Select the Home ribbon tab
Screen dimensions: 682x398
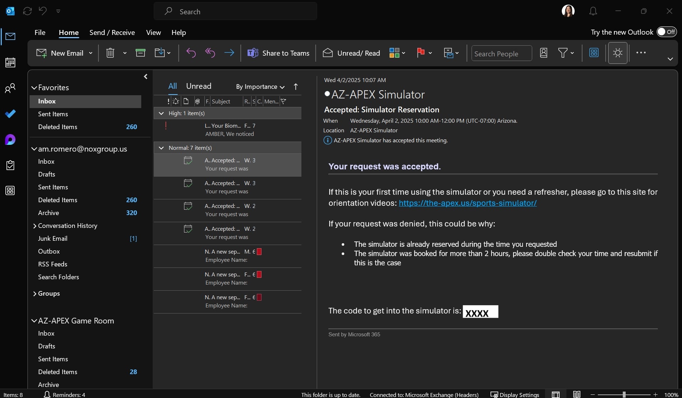tap(68, 32)
